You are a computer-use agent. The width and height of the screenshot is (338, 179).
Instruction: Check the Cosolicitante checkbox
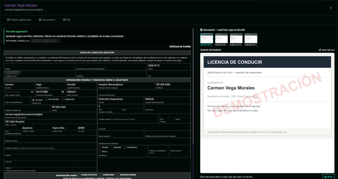click(79, 175)
